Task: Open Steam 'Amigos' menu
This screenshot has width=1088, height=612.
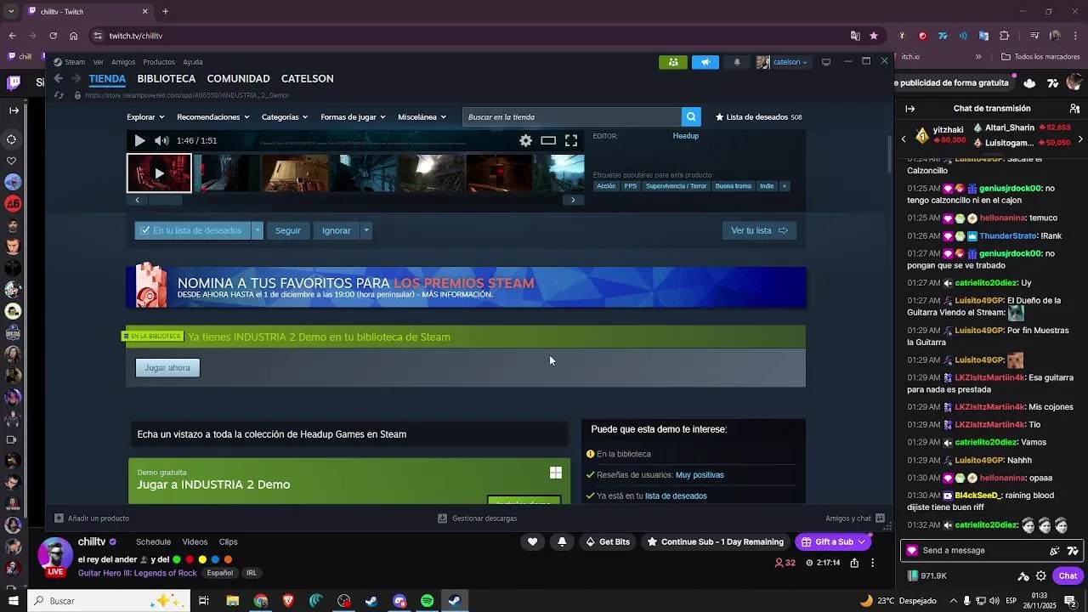Action: point(123,62)
